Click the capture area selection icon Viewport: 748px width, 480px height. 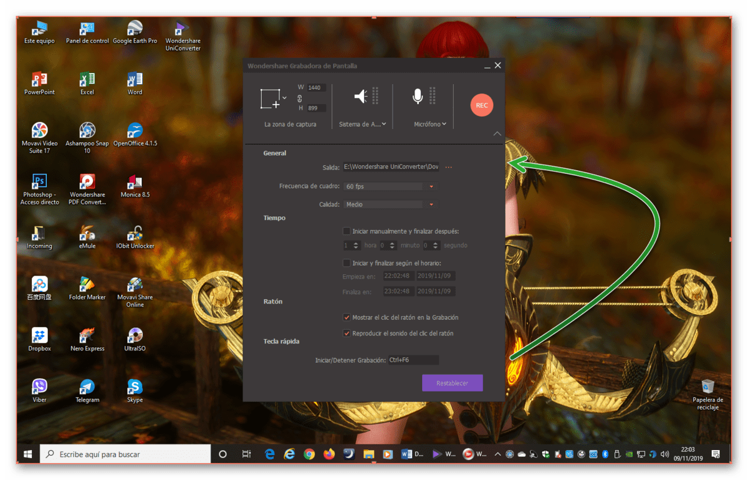(270, 98)
